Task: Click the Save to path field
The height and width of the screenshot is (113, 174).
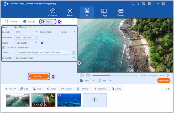Action: [x=38, y=52]
